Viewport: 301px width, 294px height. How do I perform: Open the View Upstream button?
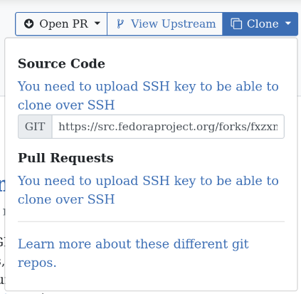[x=165, y=24]
